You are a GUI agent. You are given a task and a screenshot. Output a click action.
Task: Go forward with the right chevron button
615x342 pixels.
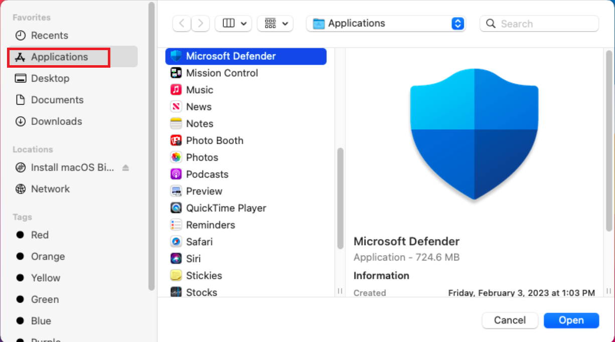(200, 23)
